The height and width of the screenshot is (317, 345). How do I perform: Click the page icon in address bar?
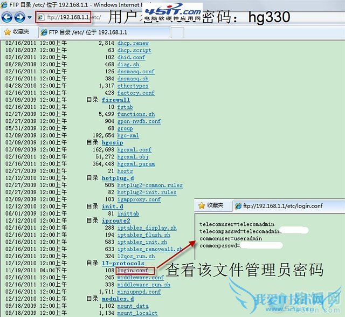[41, 17]
